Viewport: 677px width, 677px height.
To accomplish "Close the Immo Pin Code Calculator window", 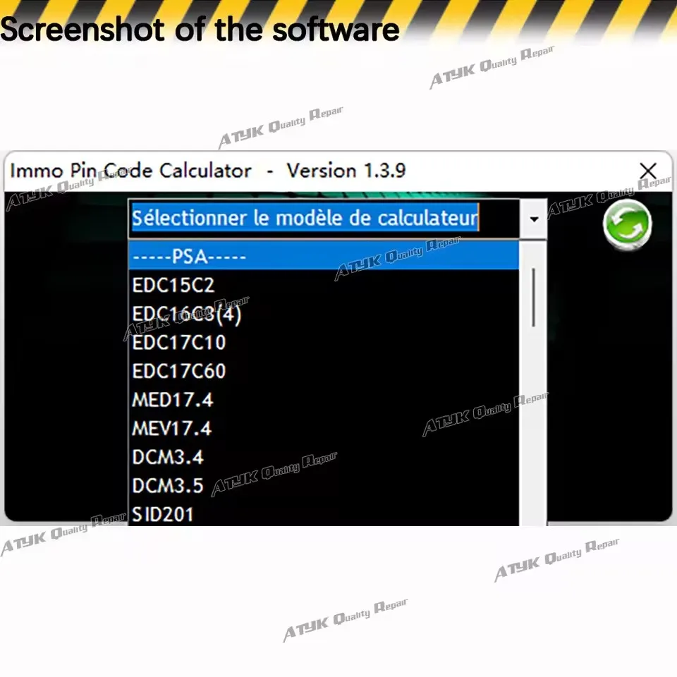I will (648, 171).
